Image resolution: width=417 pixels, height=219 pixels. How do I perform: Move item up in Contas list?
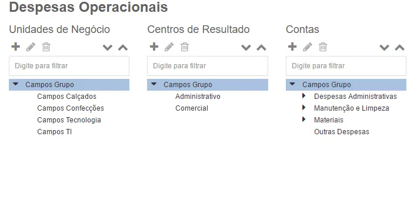(400, 48)
